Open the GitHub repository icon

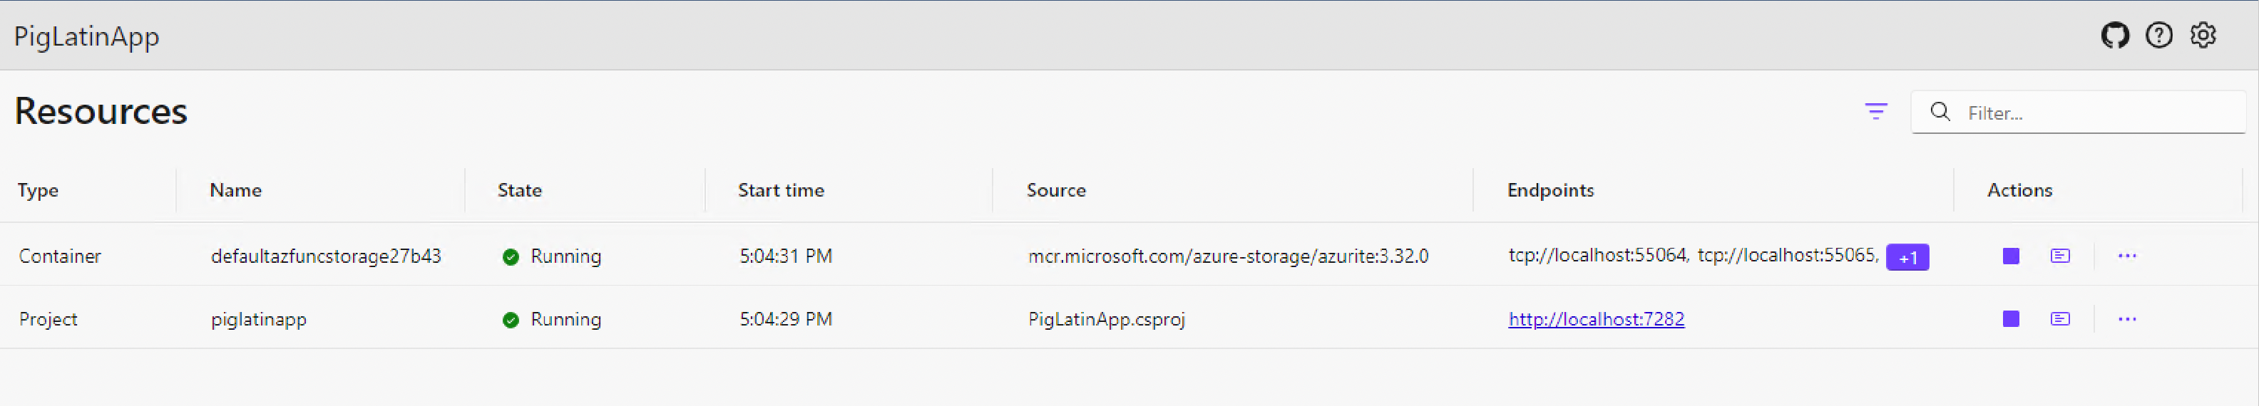pos(2114,35)
